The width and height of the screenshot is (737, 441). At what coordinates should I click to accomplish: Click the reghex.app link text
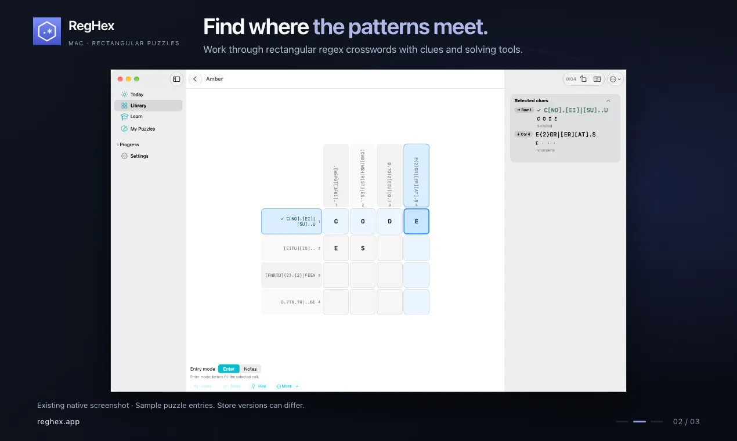click(58, 422)
